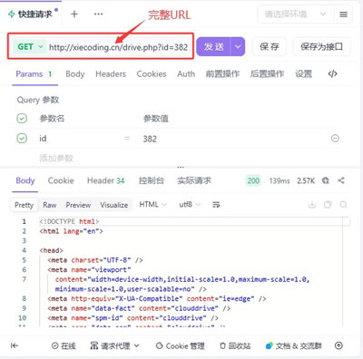Screen dimensions: 363x359
Task: Open the send button dropdown arrow
Action: pos(238,47)
